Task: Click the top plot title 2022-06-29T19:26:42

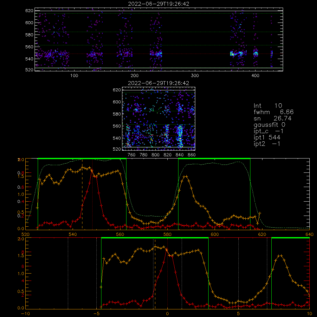Action: (x=159, y=4)
